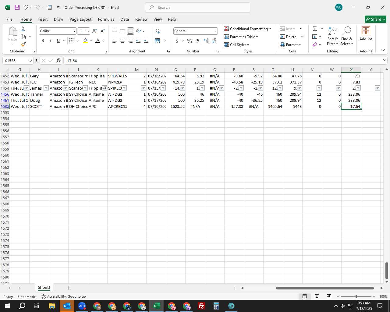Center text horizontally
Image resolution: width=390 pixels, height=312 pixels.
(x=122, y=41)
